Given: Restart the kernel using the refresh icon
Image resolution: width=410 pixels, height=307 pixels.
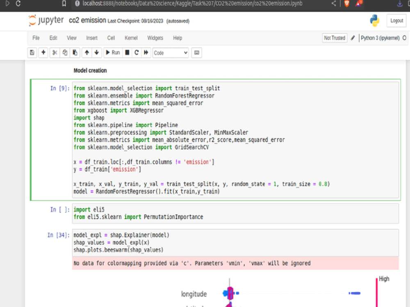Looking at the screenshot, I should pyautogui.click(x=137, y=52).
